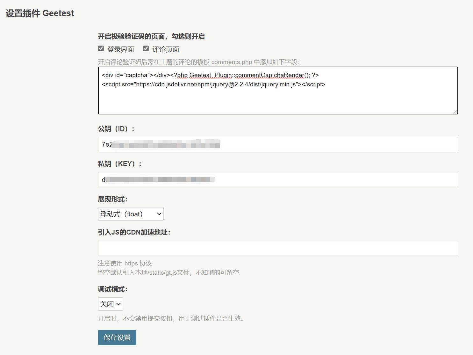Focus the 公钥（ID） input field
This screenshot has height=355, width=473.
coord(278,144)
